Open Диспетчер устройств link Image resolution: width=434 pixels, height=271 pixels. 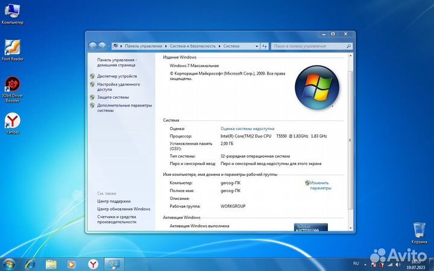click(117, 76)
